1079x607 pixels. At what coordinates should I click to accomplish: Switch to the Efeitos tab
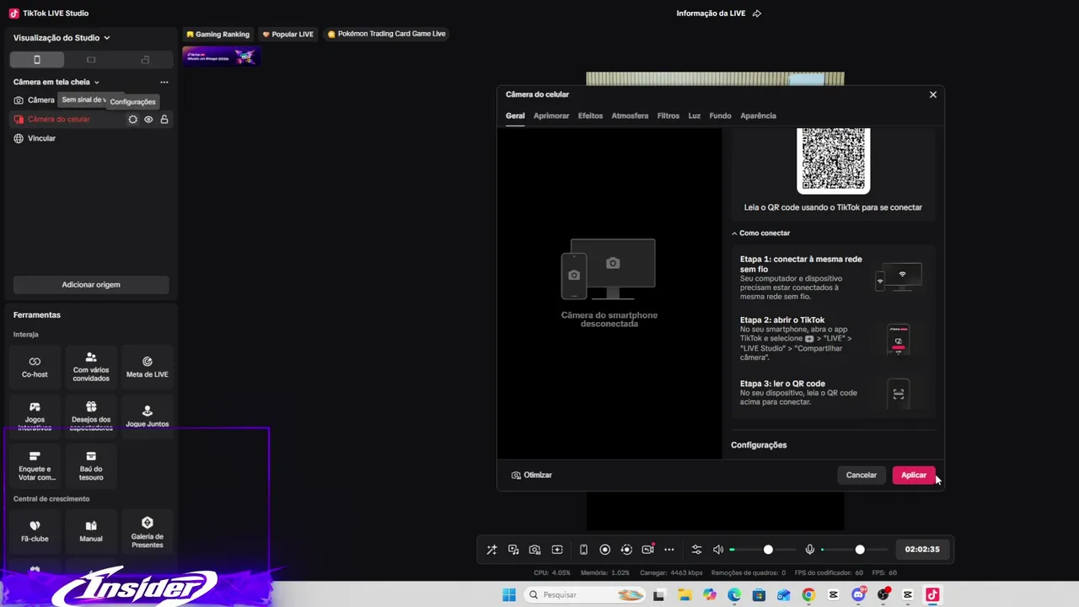point(590,115)
